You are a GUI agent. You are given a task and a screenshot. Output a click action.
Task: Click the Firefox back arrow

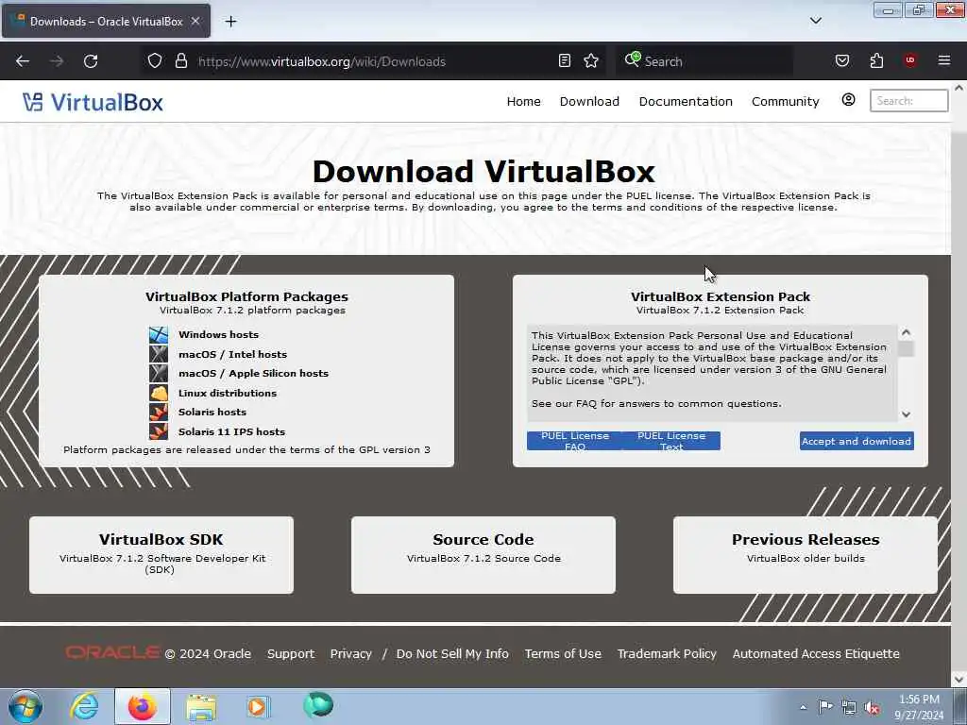coord(23,61)
